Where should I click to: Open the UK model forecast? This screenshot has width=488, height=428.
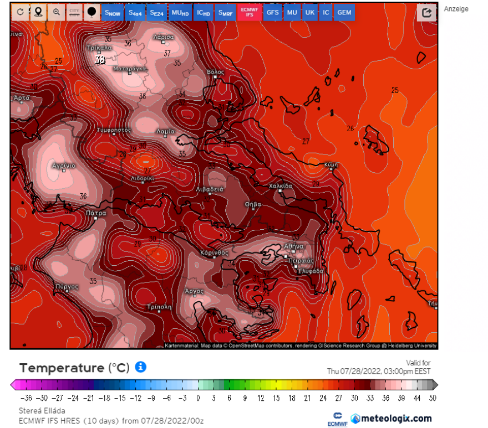point(309,12)
